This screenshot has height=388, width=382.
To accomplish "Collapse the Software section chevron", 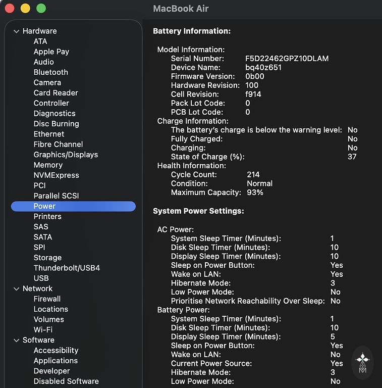I will (x=17, y=341).
